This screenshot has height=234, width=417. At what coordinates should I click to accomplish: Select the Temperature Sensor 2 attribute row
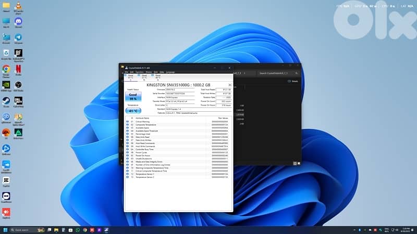[x=178, y=177]
